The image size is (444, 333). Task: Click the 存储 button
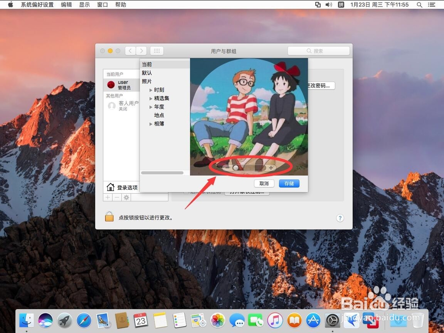click(289, 184)
